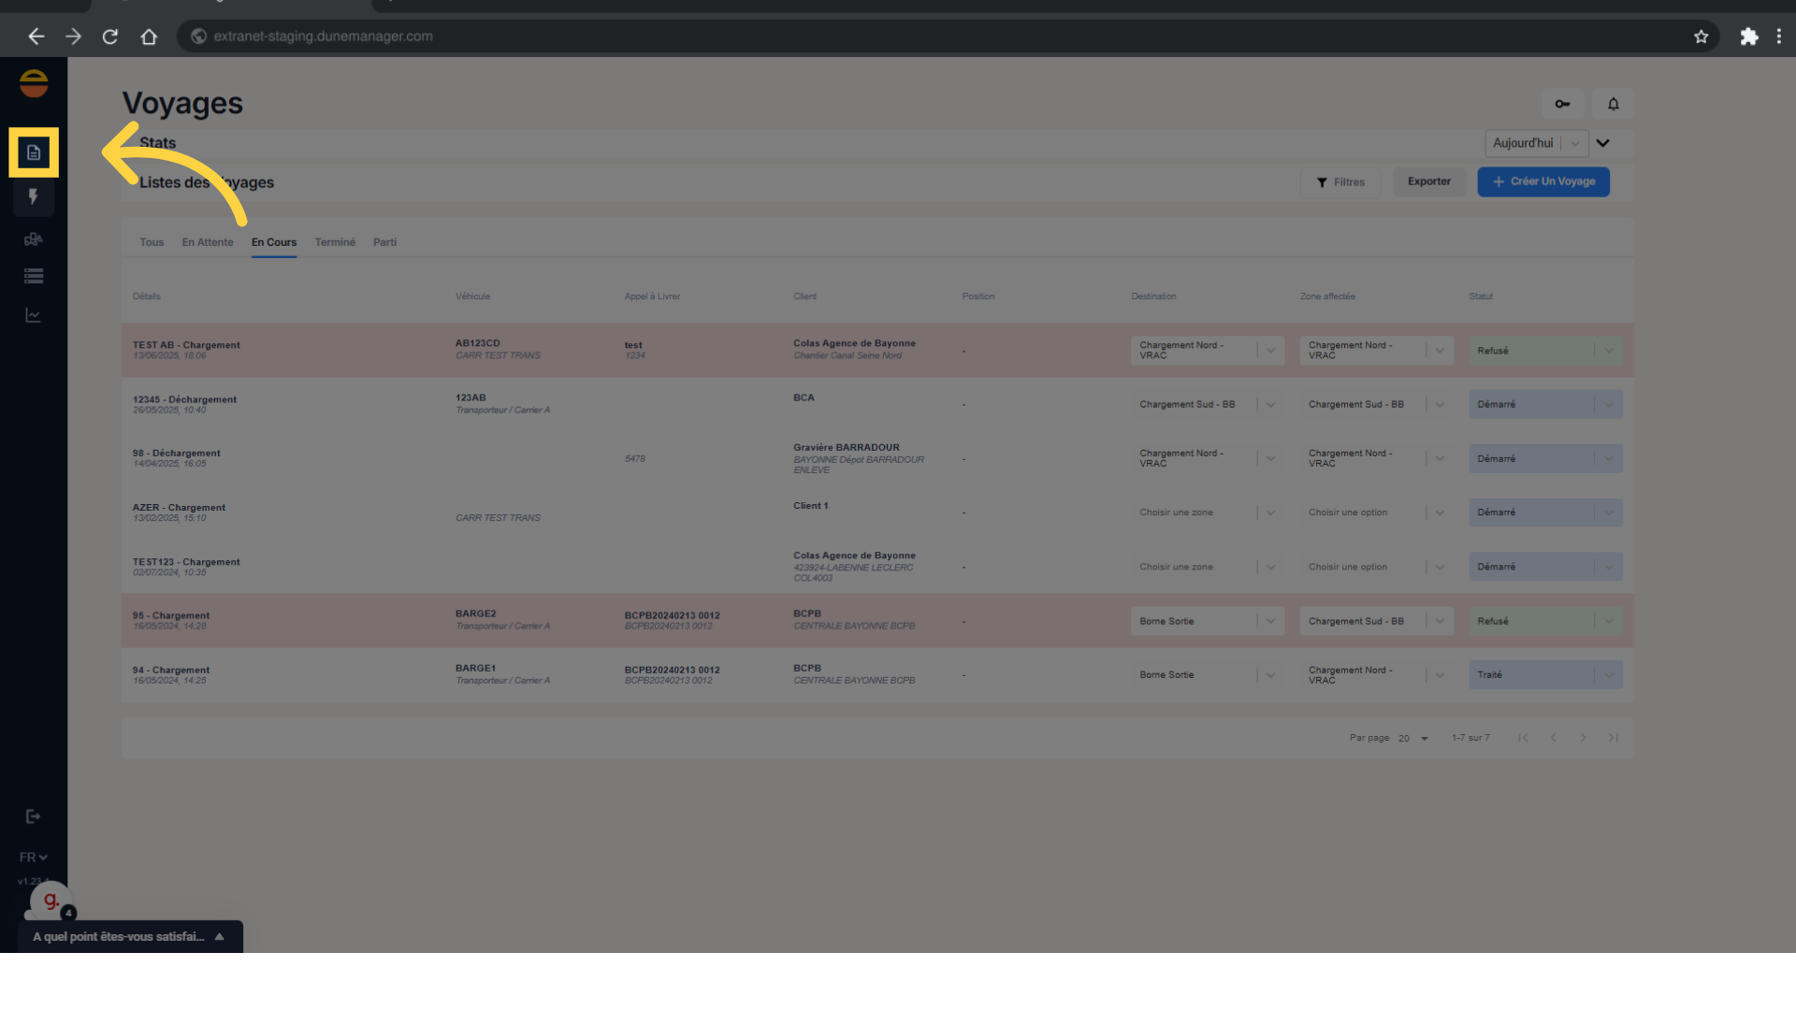The width and height of the screenshot is (1796, 1010).
Task: Open the statistics chart sidebar icon
Action: 34,315
